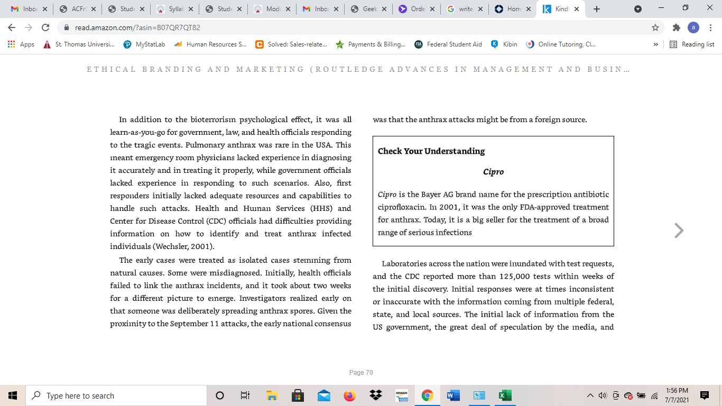Switch to the Google 'write' tab
The width and height of the screenshot is (722, 406).
[x=465, y=9]
